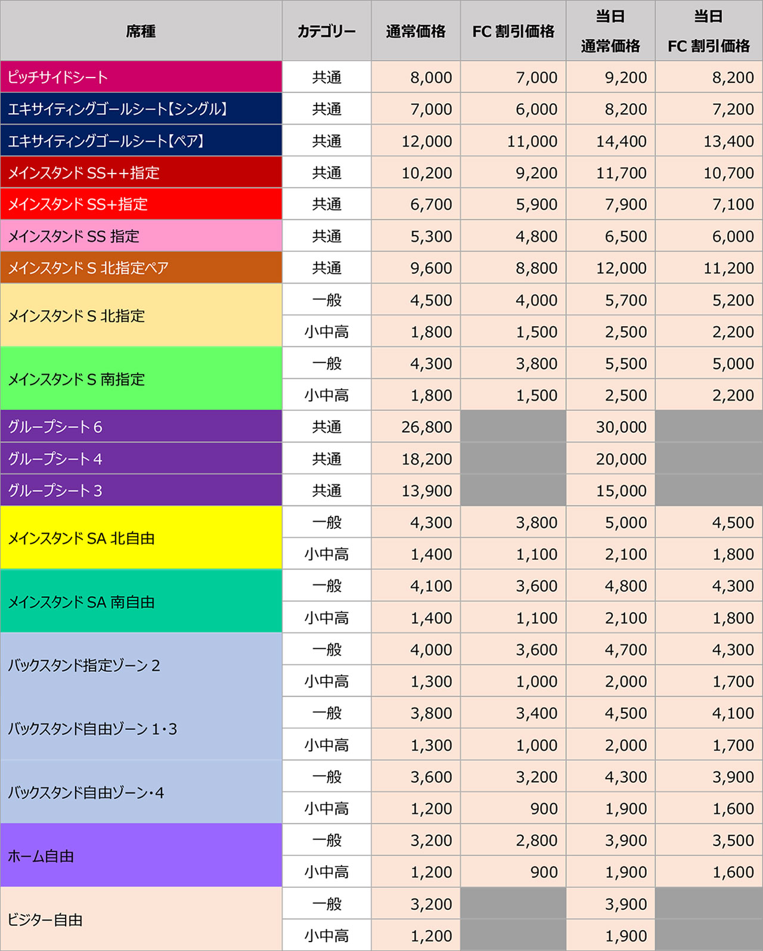Select the エキサイティングゴールシート【ペア】 cell

141,141
